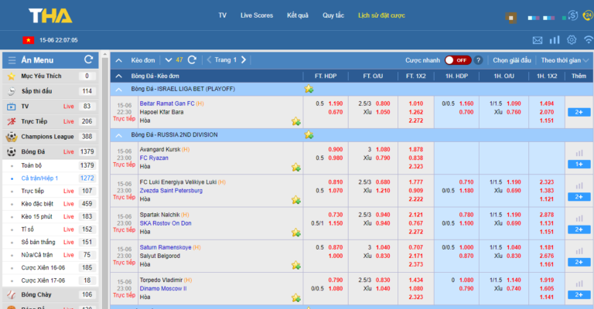Refresh the odds list next to 47
Image resolution: width=594 pixels, height=309 pixels.
coord(191,59)
